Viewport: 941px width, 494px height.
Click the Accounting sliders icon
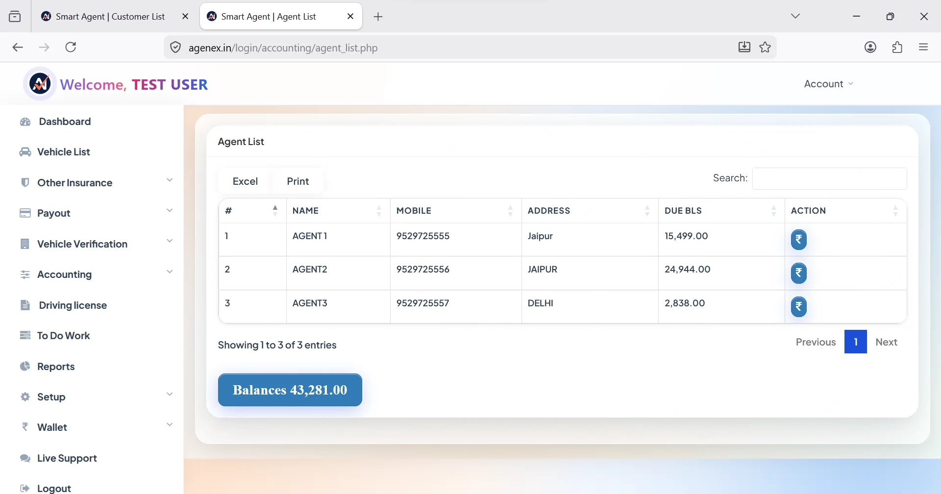tap(25, 274)
